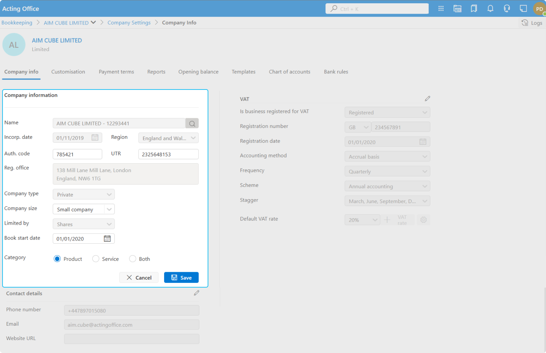Expand AIM CUBE LIMITED breadcrumb dropdown
Viewport: 546px width, 353px height.
click(93, 22)
